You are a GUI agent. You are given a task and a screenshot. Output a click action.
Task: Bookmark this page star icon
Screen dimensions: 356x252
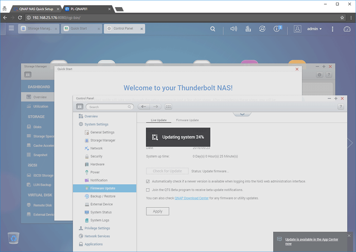click(342, 17)
